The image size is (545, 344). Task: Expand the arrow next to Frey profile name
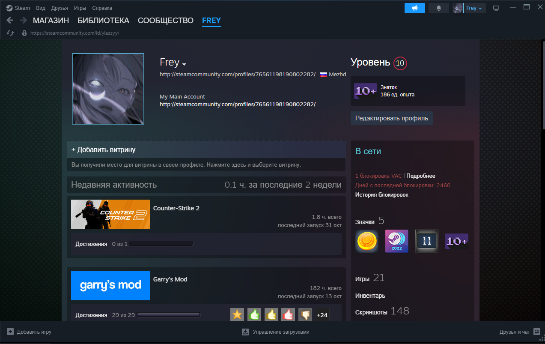coord(185,64)
